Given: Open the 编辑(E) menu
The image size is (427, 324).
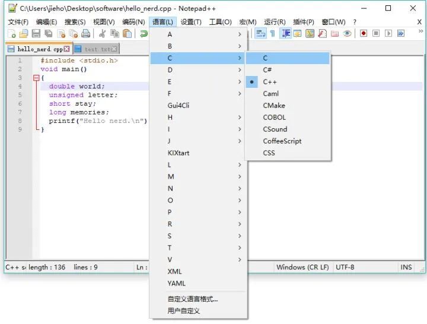Looking at the screenshot, I should [x=47, y=22].
